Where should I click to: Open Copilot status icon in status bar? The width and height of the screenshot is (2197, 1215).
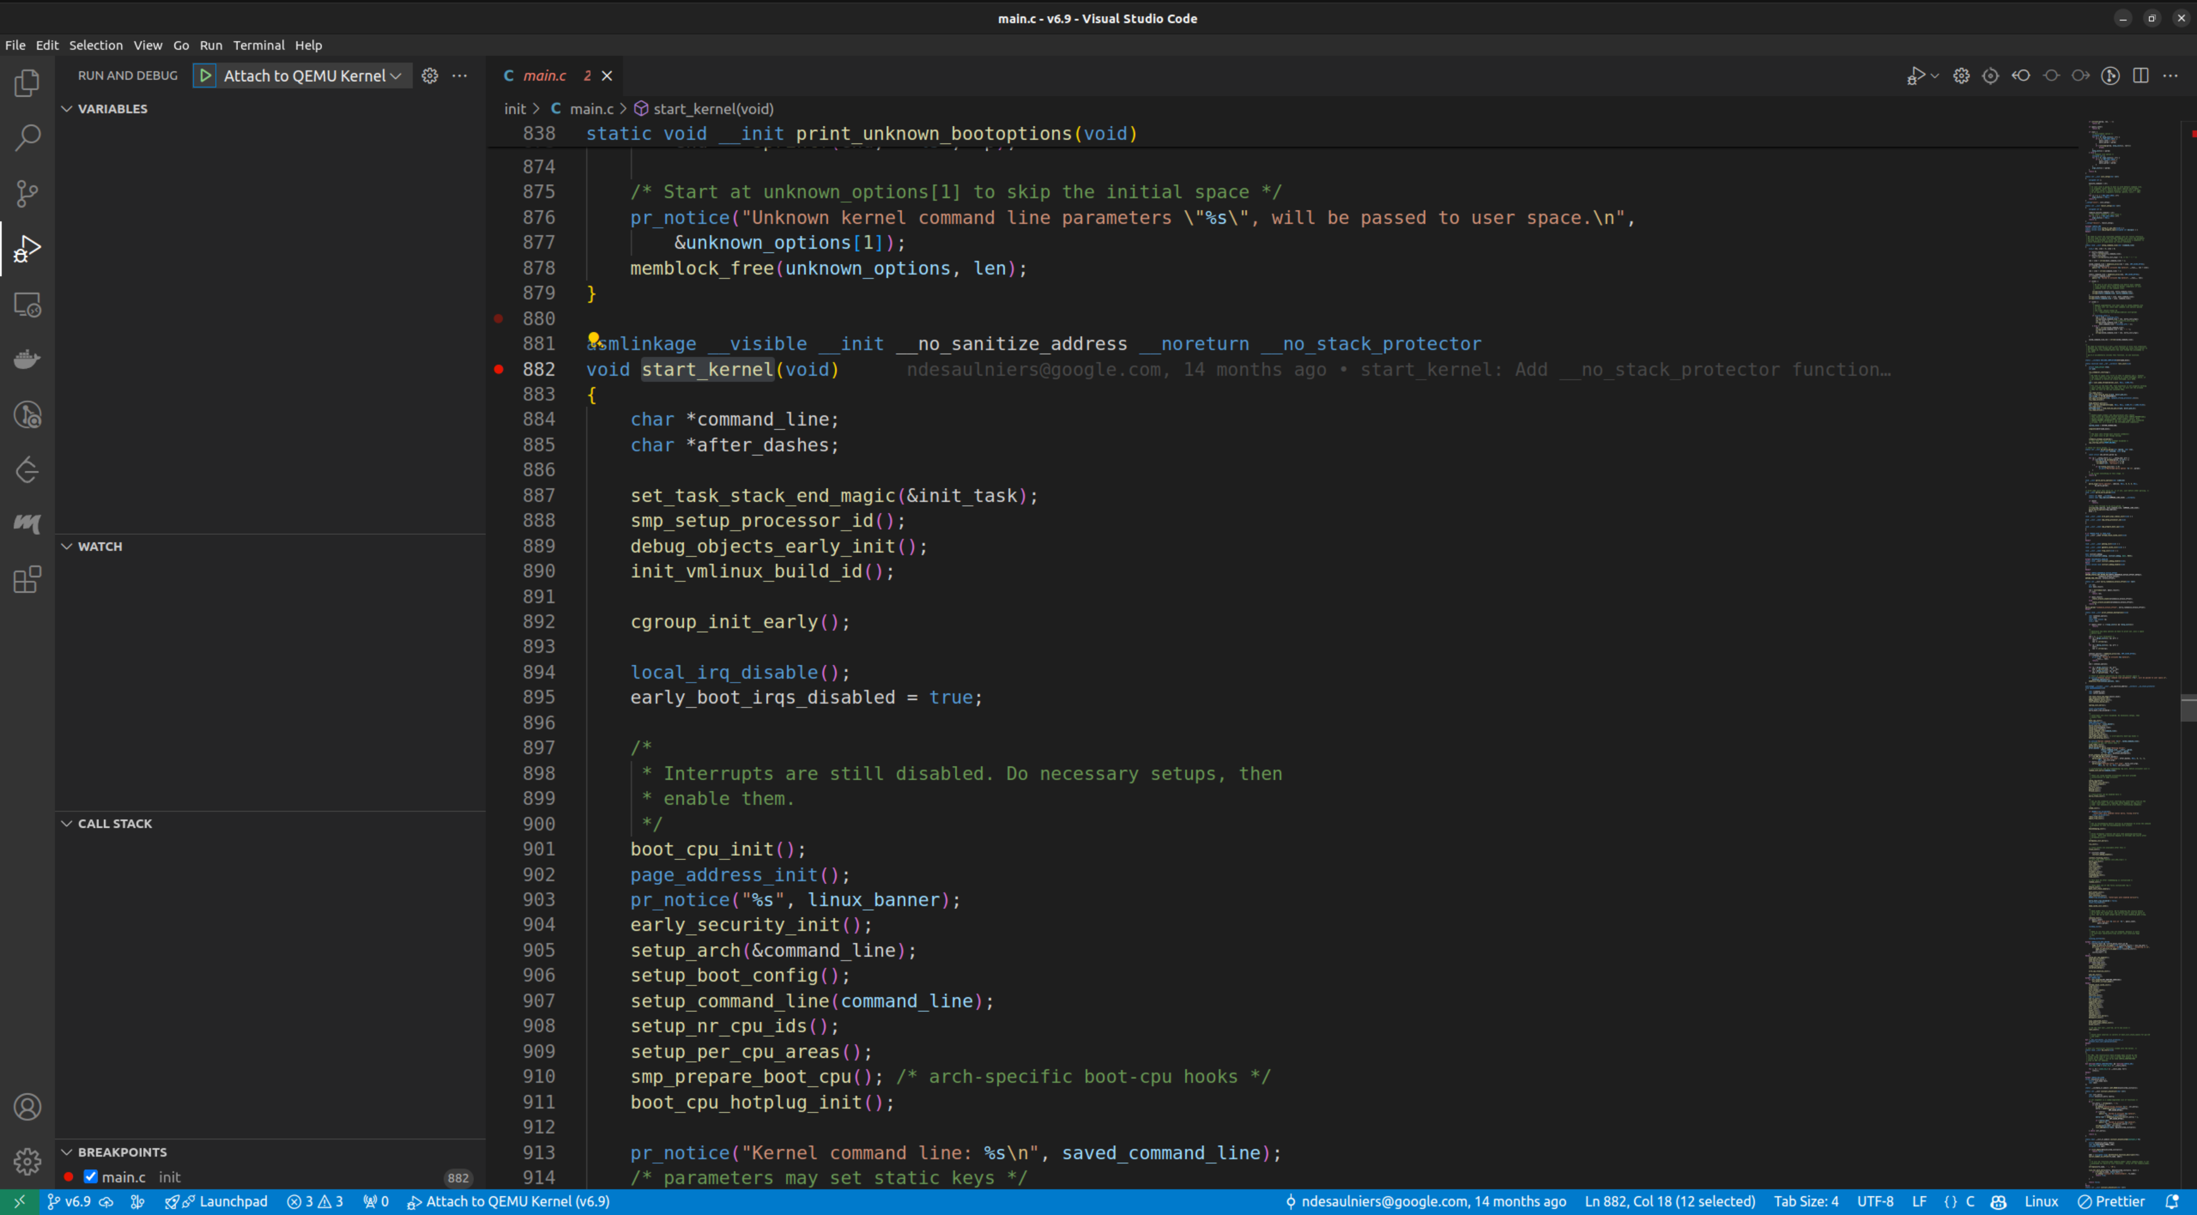point(1998,1201)
